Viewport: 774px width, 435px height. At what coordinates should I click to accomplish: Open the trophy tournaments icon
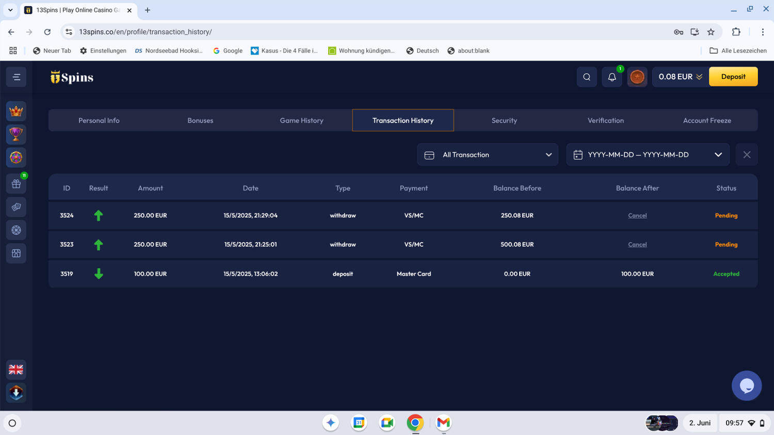coord(17,135)
